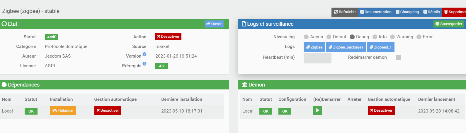Click Ouvrir in the Etat panel
Image resolution: width=466 pixels, height=133 pixels.
(214, 24)
